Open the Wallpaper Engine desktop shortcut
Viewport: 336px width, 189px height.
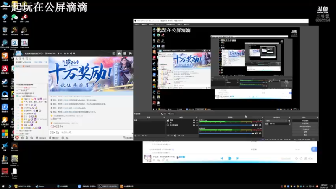click(15, 44)
